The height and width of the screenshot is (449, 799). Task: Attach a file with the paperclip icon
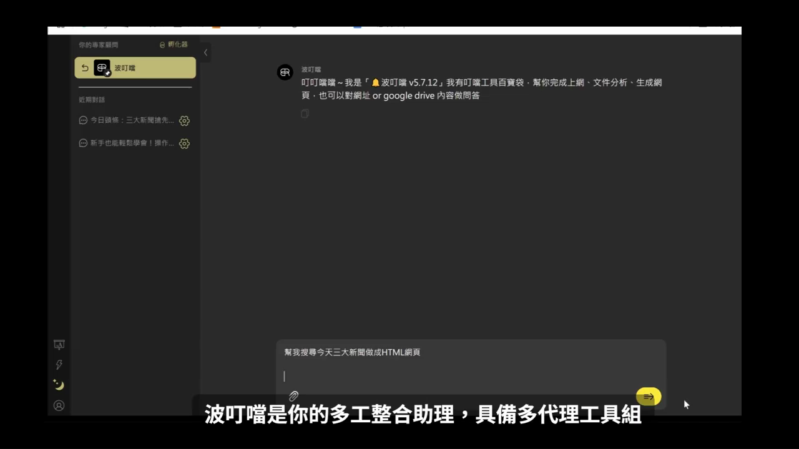click(293, 396)
